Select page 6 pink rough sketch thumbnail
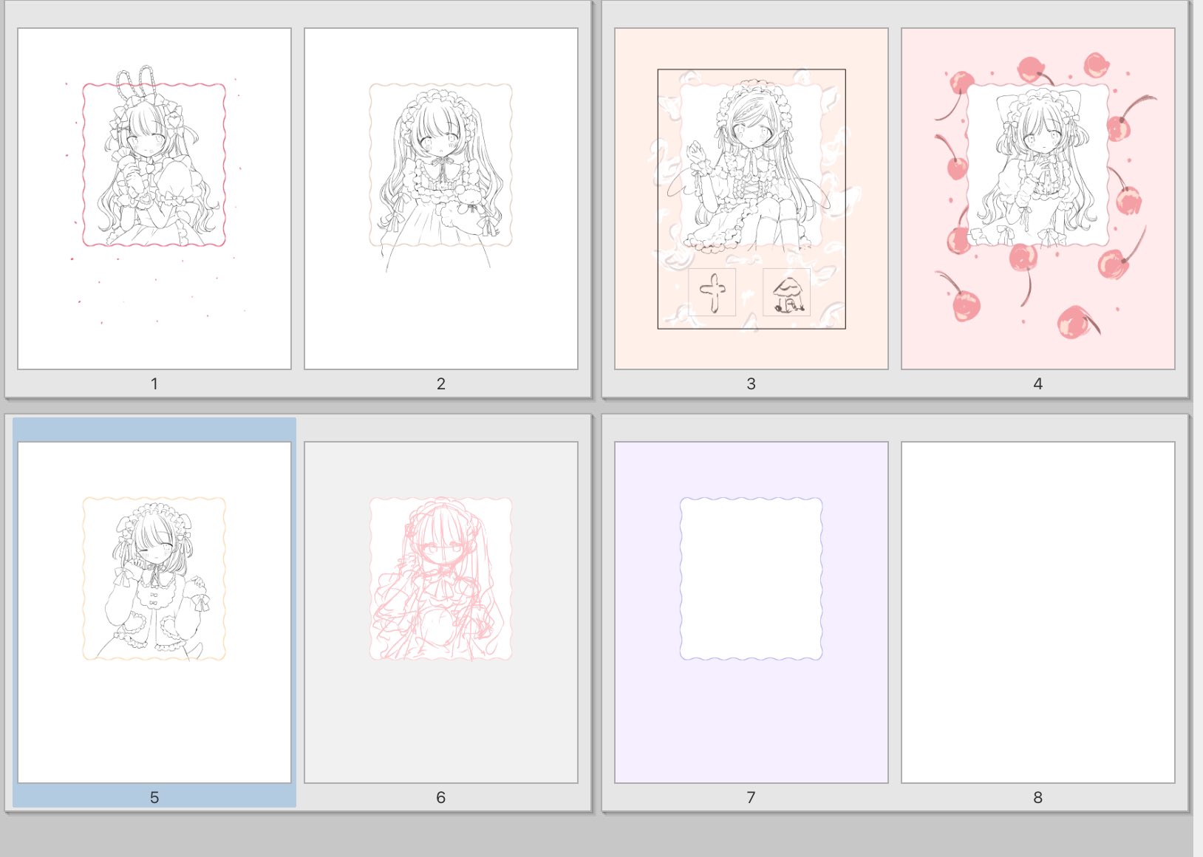1203x857 pixels. pyautogui.click(x=440, y=612)
